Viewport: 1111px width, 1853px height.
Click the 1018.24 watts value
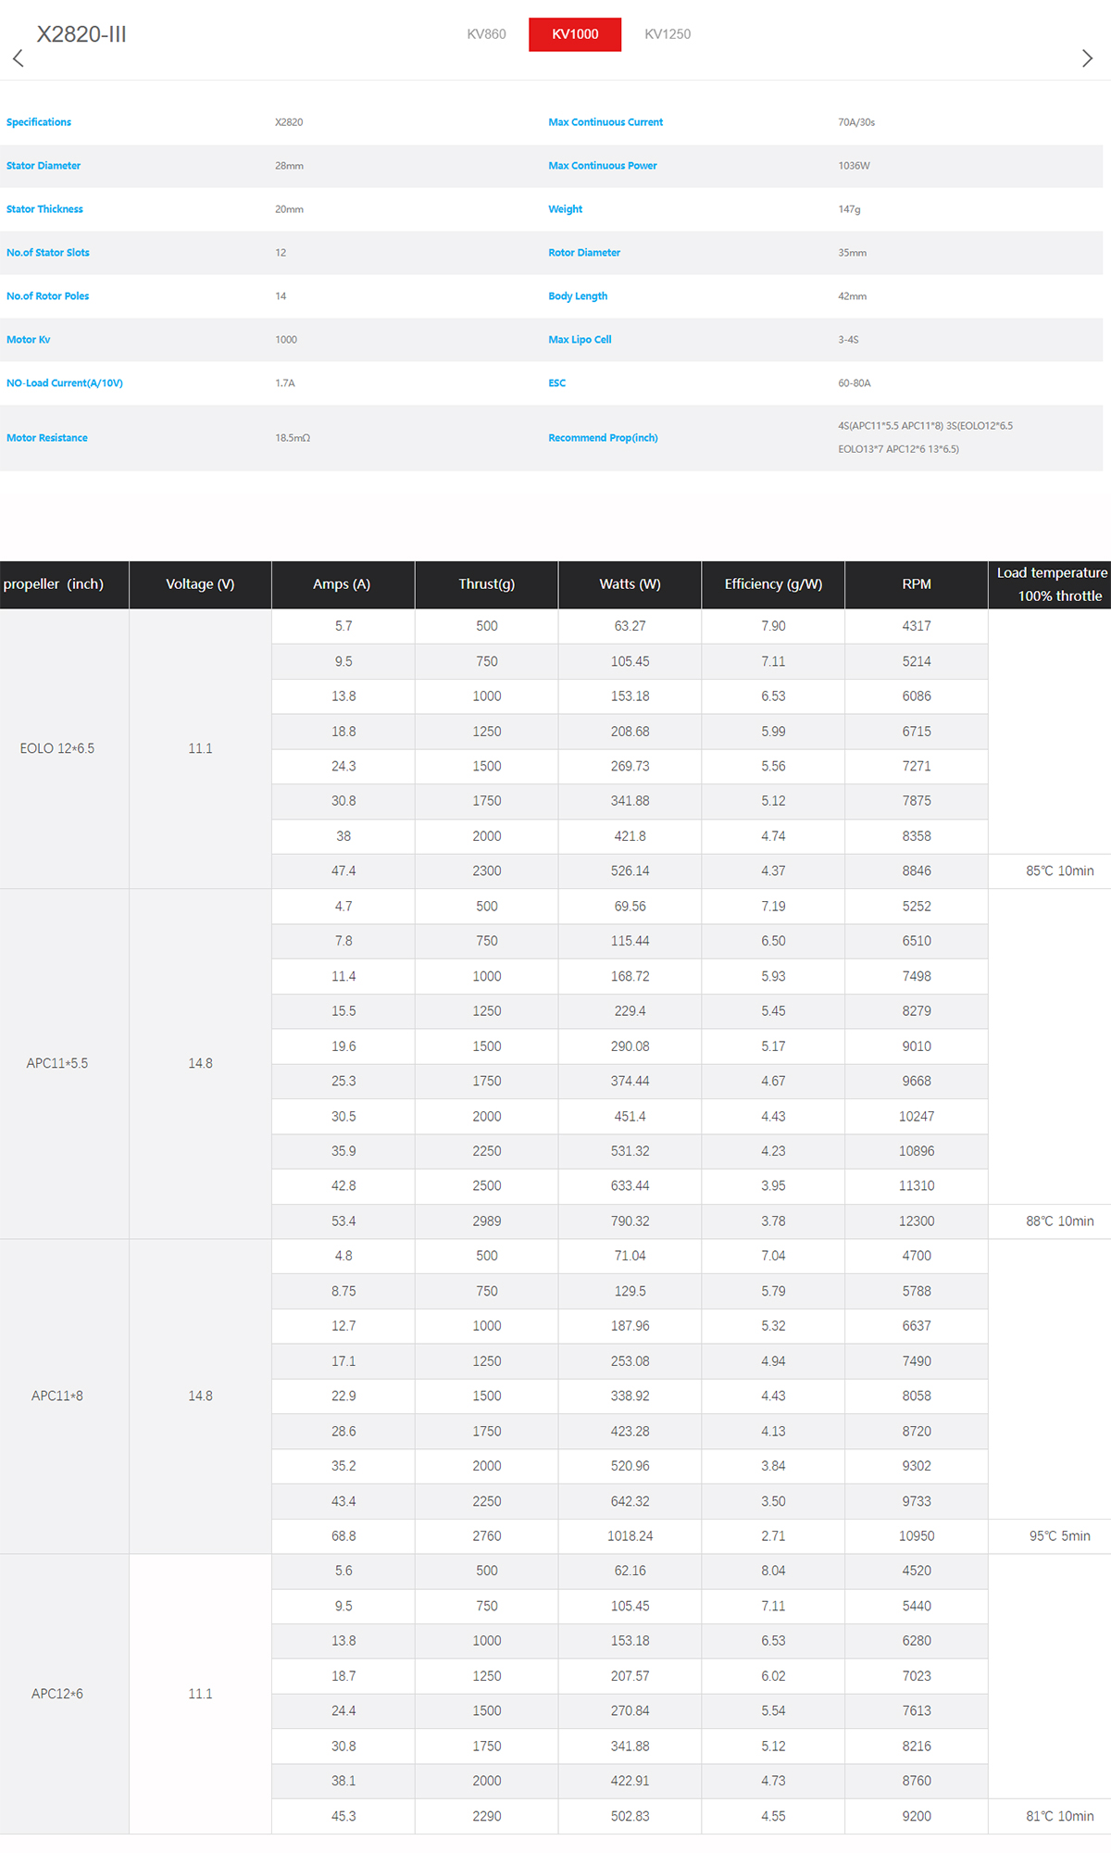630,1536
